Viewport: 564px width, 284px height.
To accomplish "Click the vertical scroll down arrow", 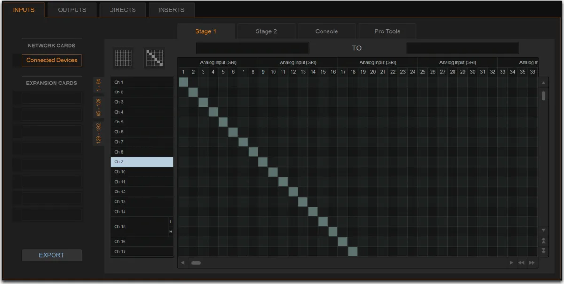I will 544,230.
